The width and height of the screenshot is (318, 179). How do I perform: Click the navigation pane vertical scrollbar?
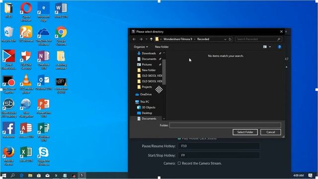pos(164,72)
